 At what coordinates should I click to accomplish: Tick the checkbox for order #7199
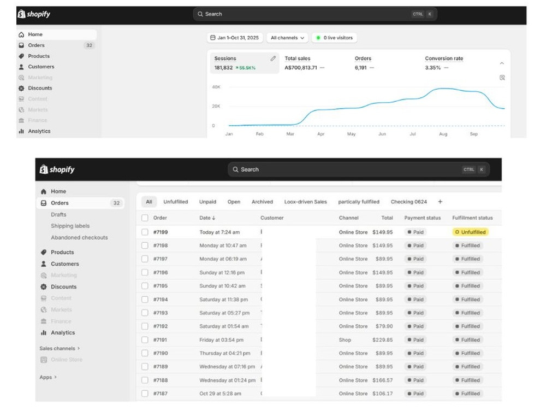click(145, 232)
